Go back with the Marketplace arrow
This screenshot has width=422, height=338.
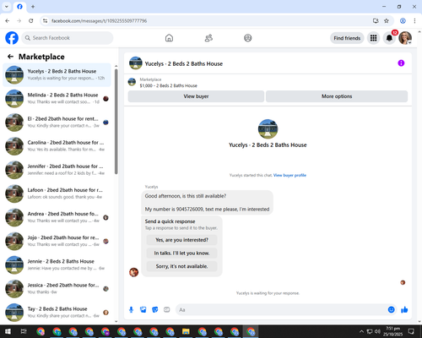pos(10,57)
